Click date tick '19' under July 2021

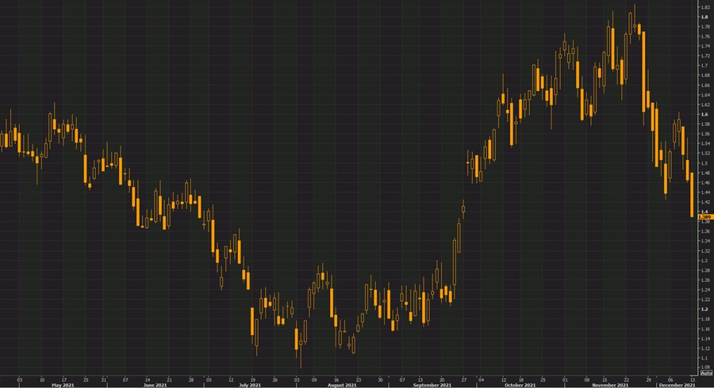(x=252, y=379)
